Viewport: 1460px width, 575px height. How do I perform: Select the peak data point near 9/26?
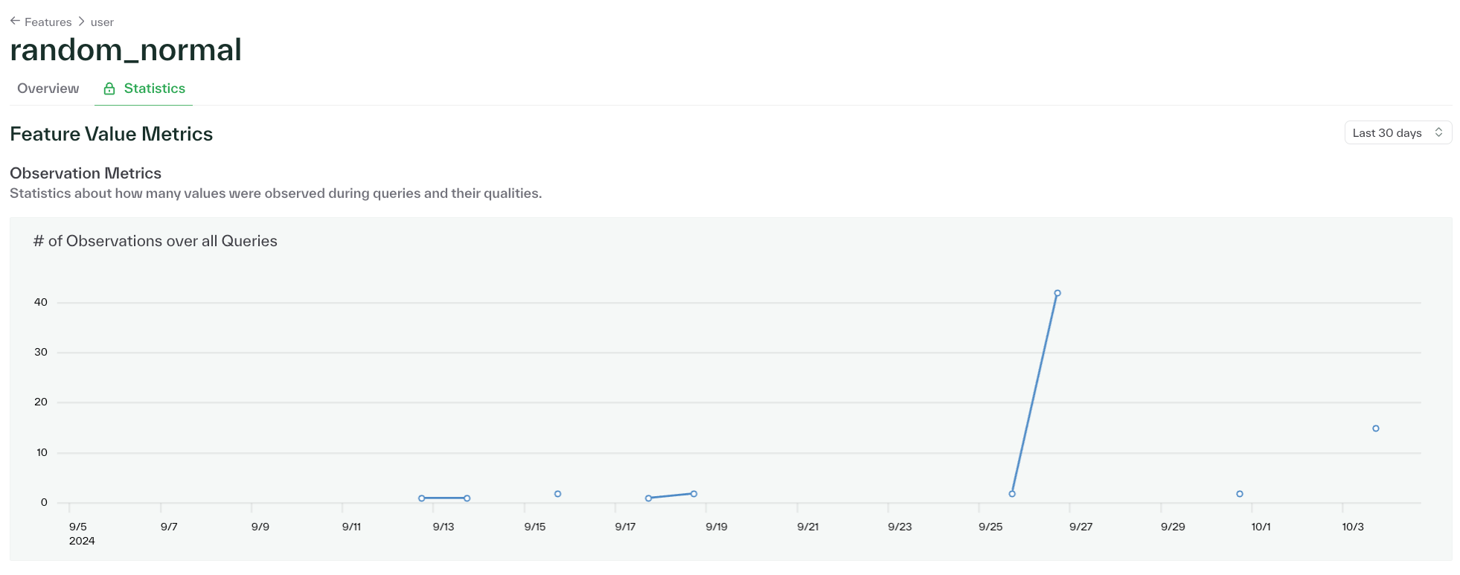coord(1057,293)
